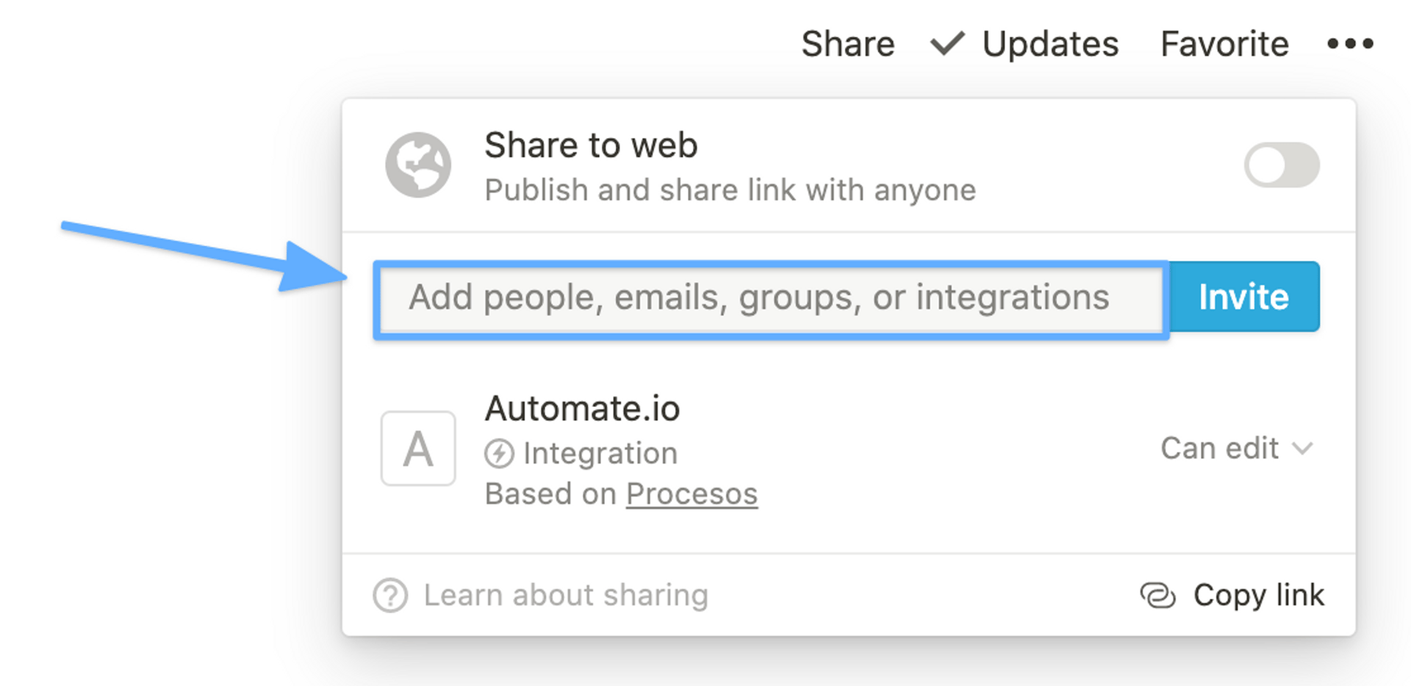
Task: Open the Updates menu item
Action: click(x=1050, y=44)
